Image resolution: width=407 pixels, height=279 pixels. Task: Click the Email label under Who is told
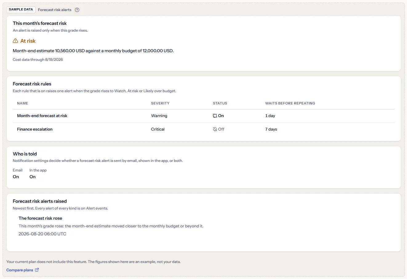[x=18, y=170]
